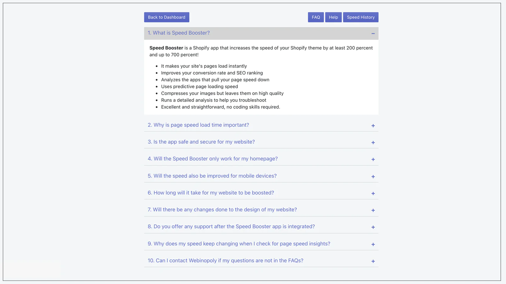Click plus icon for page speed load time question
The width and height of the screenshot is (506, 284).
tap(373, 126)
